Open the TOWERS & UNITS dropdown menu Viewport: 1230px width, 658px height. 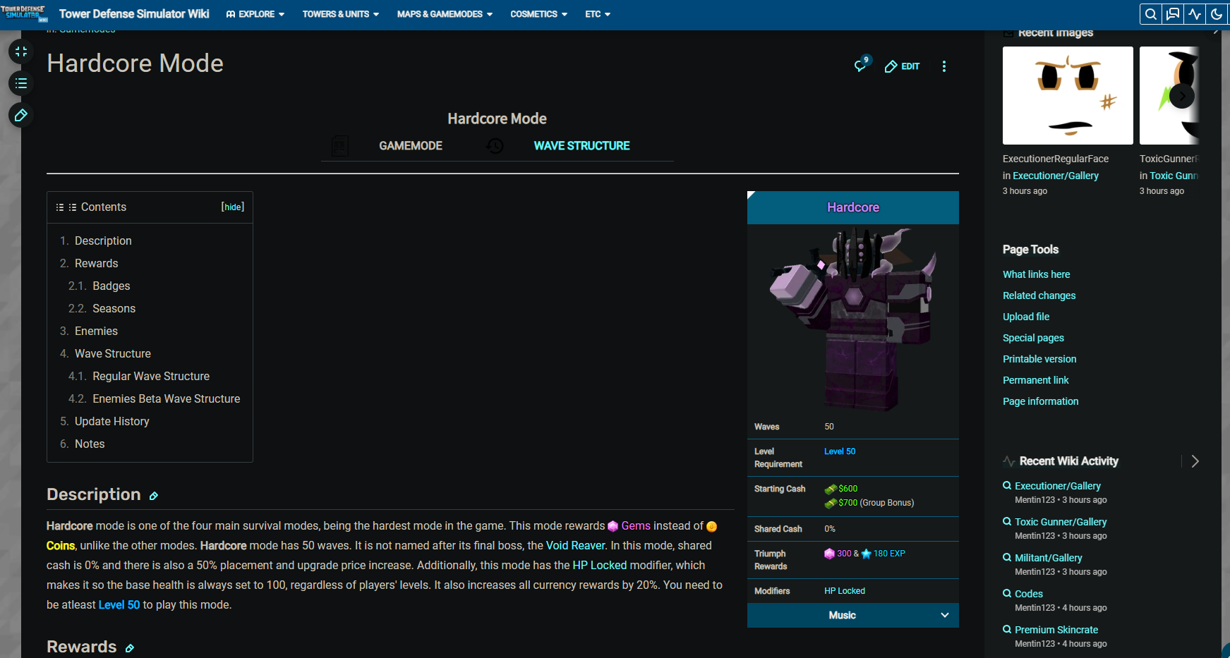pos(341,14)
